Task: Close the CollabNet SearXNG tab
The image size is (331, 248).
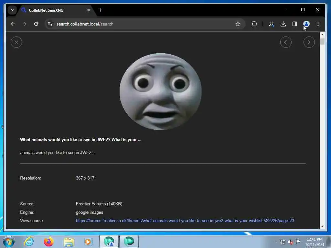Action: pos(89,10)
